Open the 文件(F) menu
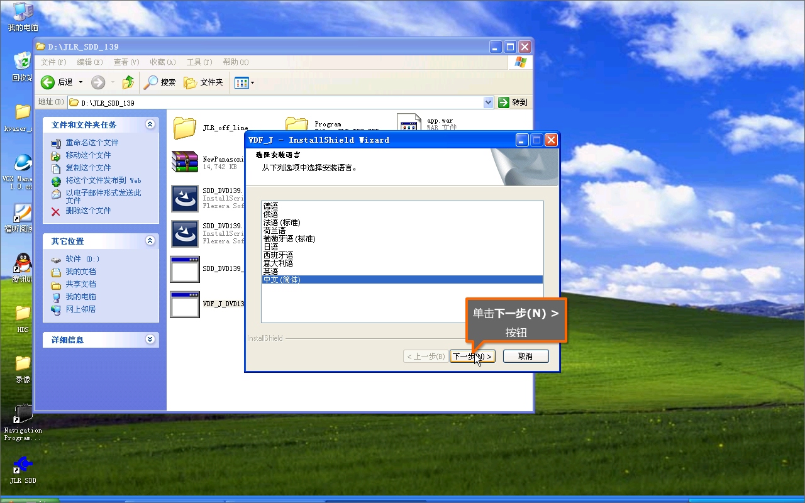The height and width of the screenshot is (503, 805). point(53,62)
